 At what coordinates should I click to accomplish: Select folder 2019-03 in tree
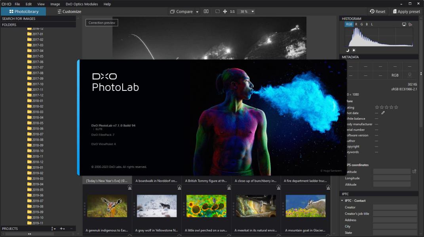[38, 179]
